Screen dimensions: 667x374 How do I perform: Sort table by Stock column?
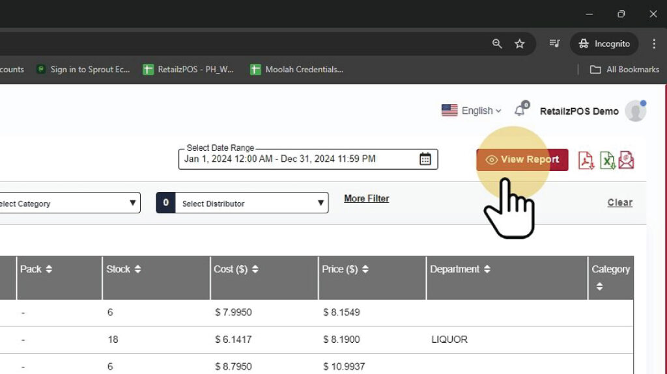coord(137,269)
